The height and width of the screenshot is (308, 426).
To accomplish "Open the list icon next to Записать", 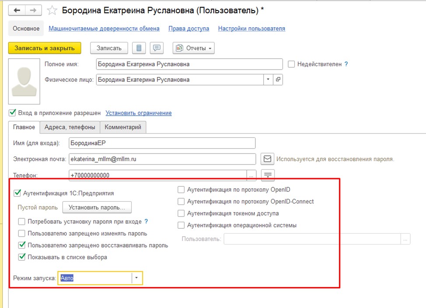I will tap(139, 48).
